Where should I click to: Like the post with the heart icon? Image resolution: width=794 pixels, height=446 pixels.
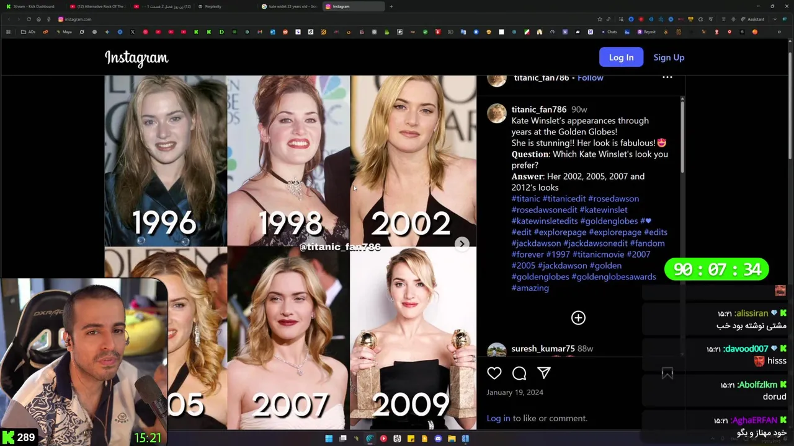(494, 373)
